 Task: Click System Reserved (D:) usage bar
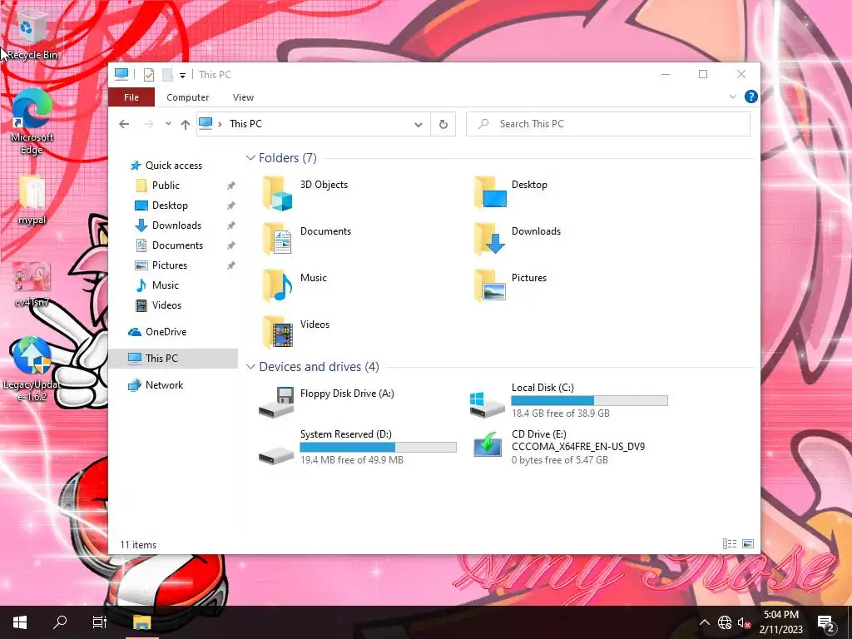coord(379,447)
